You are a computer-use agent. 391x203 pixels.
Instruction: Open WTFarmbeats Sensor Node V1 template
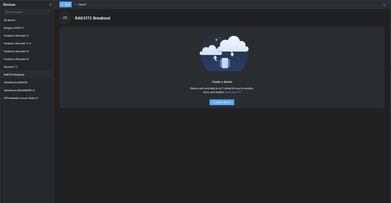tap(21, 98)
